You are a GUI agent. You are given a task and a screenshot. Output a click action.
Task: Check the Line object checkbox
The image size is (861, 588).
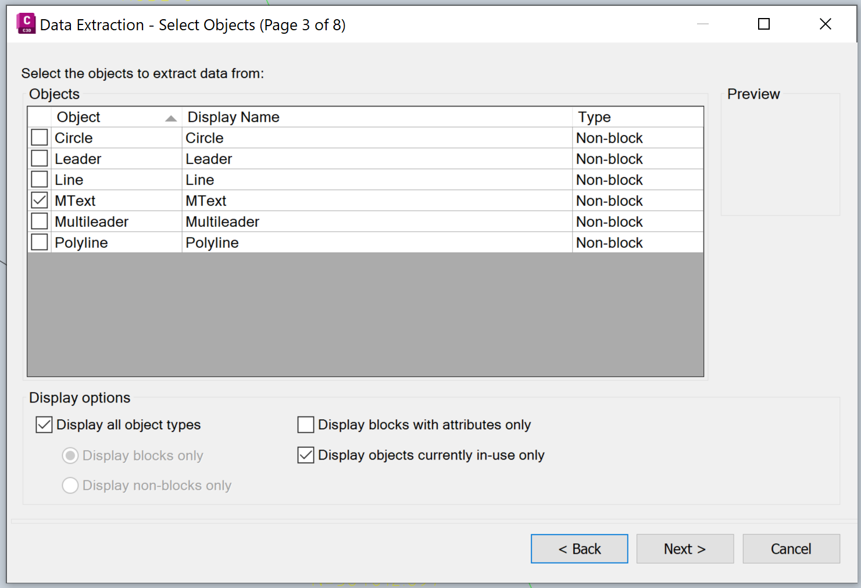(x=39, y=179)
